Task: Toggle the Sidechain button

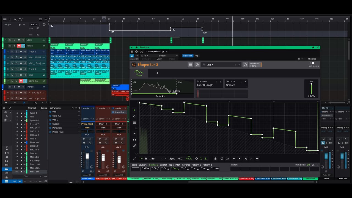Action: [x=188, y=56]
